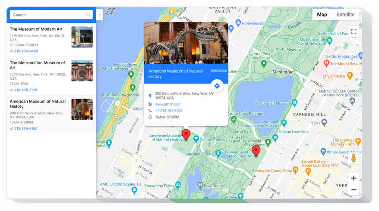Click Whole Foods Market cart marker

click(x=323, y=152)
